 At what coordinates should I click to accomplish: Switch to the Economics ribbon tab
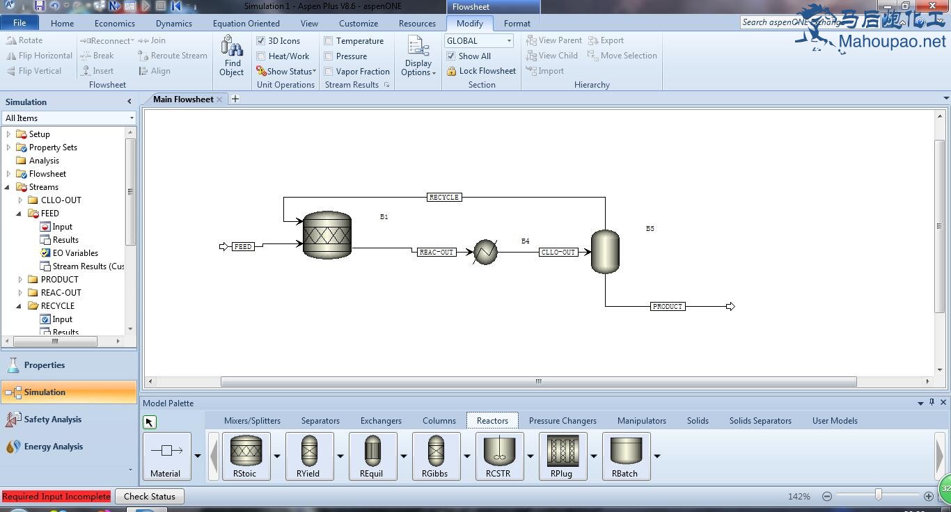point(115,23)
